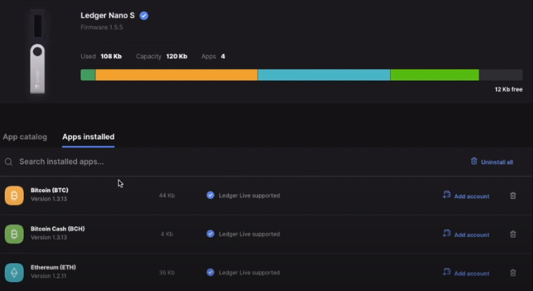This screenshot has width=533, height=291.
Task: Uninstall Bitcoin Cash via its trash icon
Action: [x=513, y=234]
